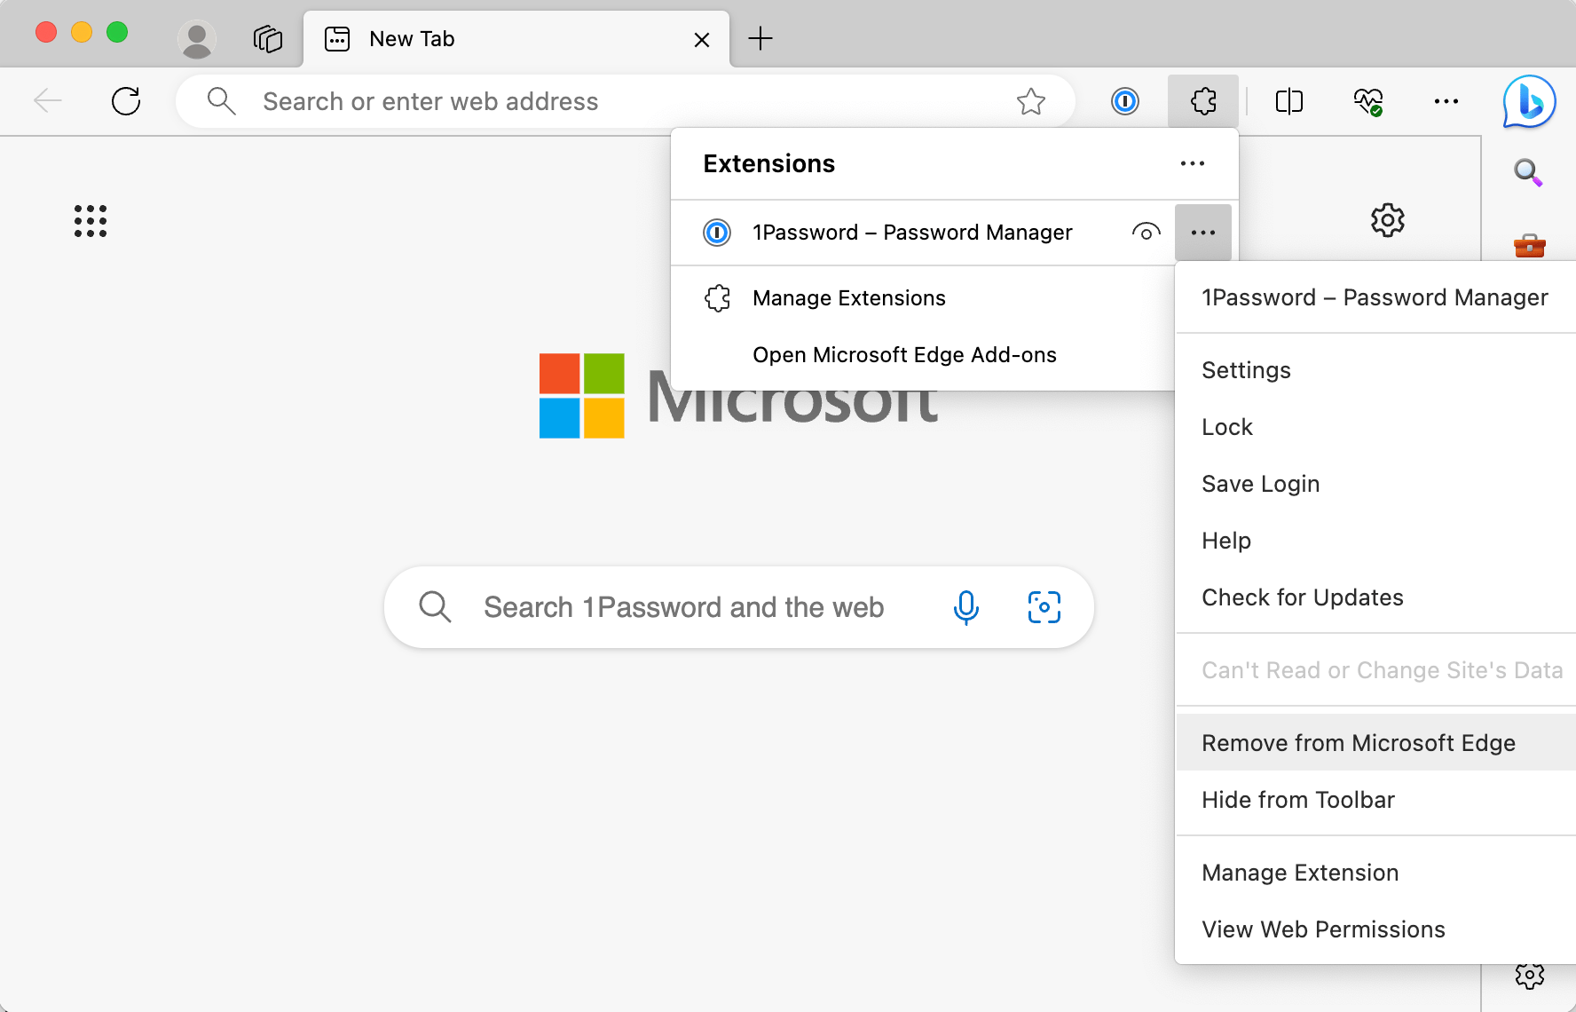Open visual search camera icon
Image resolution: width=1576 pixels, height=1012 pixels.
coord(1044,607)
